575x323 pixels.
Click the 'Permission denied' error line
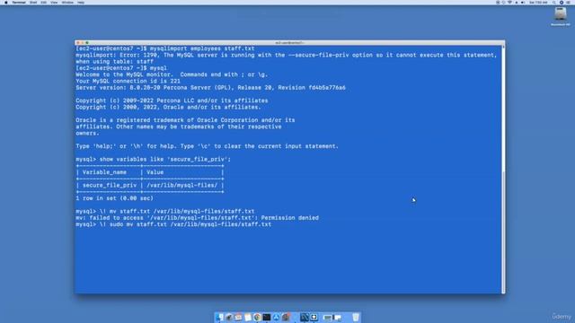coord(198,218)
